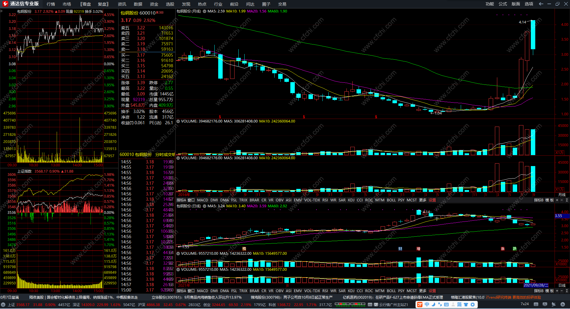Open the input method gear settings icon
The height and width of the screenshot is (309, 570).
[x=472, y=305]
